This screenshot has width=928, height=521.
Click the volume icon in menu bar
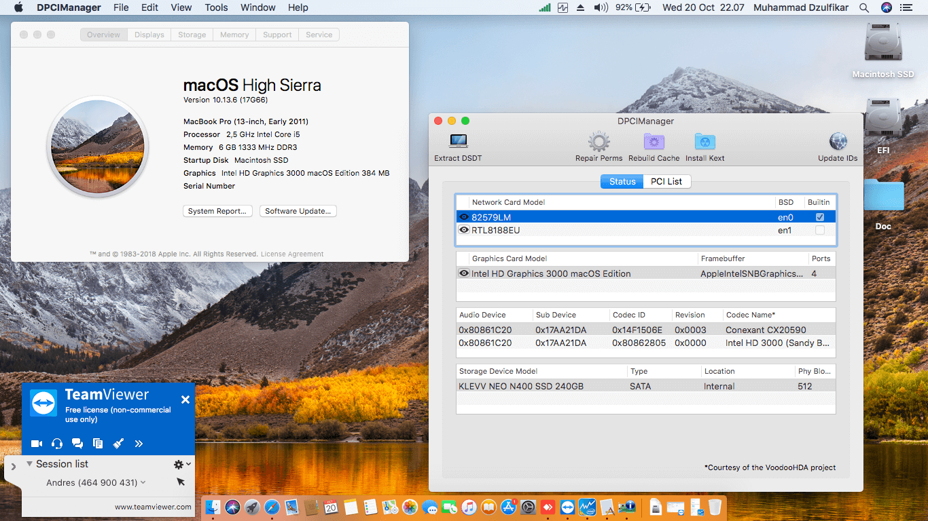tap(601, 7)
